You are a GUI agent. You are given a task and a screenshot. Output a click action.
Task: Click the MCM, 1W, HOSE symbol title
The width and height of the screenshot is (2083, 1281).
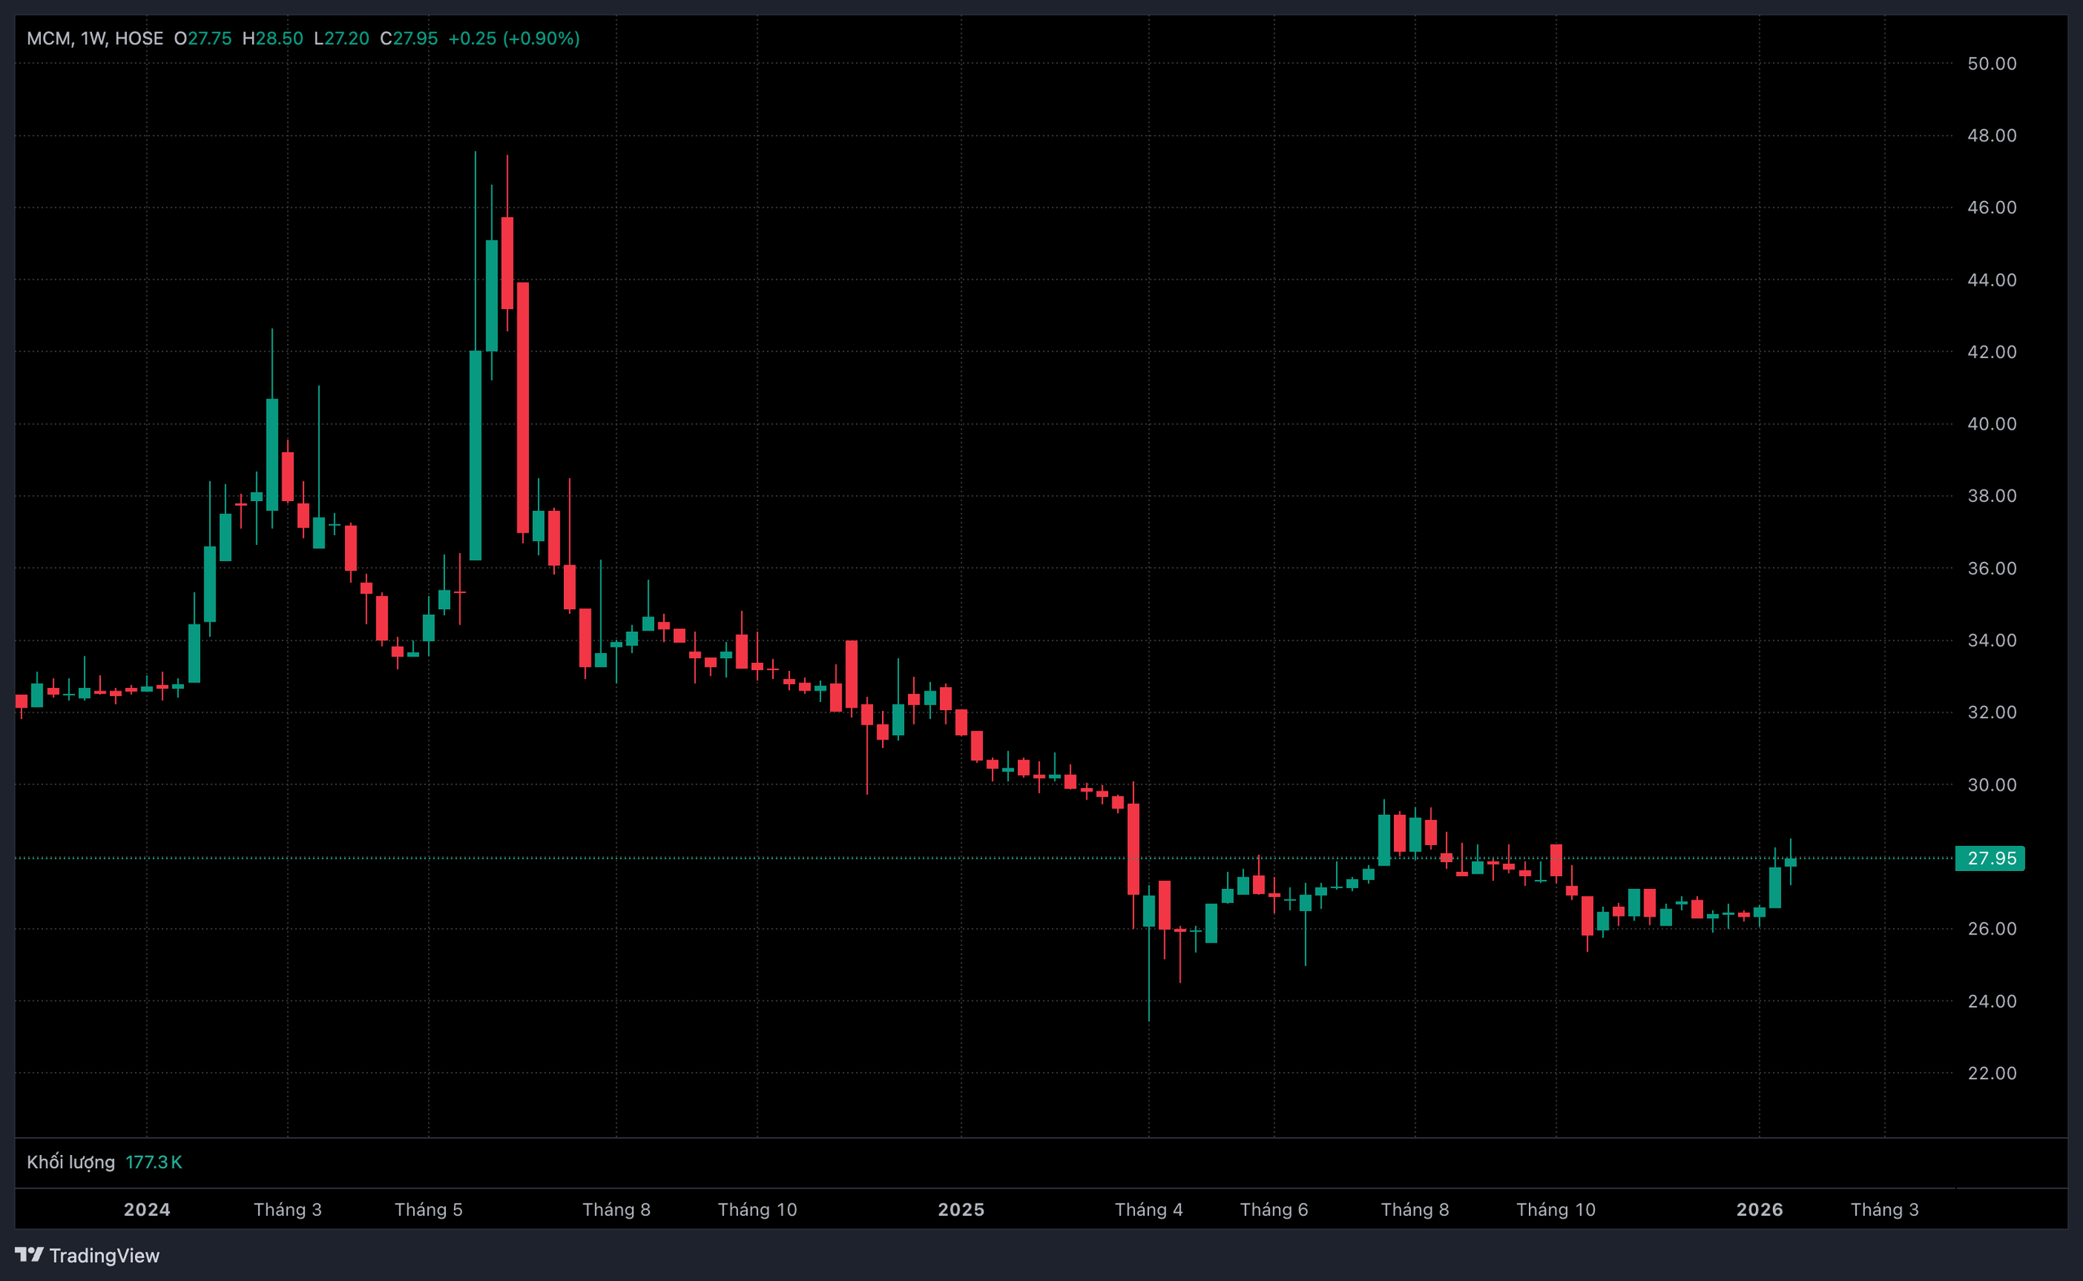pyautogui.click(x=95, y=38)
